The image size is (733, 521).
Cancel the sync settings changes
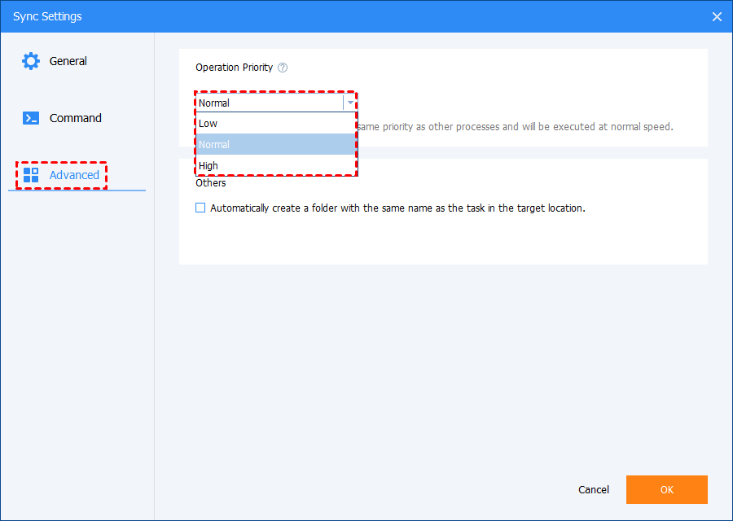[x=593, y=489]
